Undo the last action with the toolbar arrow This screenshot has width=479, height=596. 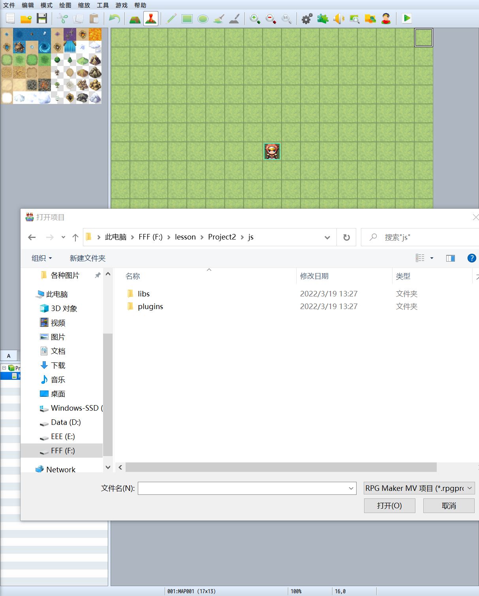(x=115, y=19)
